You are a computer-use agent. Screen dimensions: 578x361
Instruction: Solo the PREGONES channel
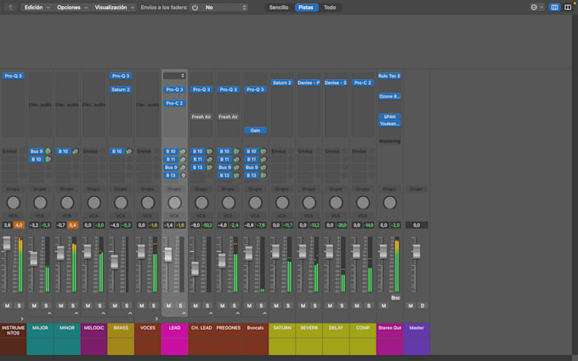point(235,306)
